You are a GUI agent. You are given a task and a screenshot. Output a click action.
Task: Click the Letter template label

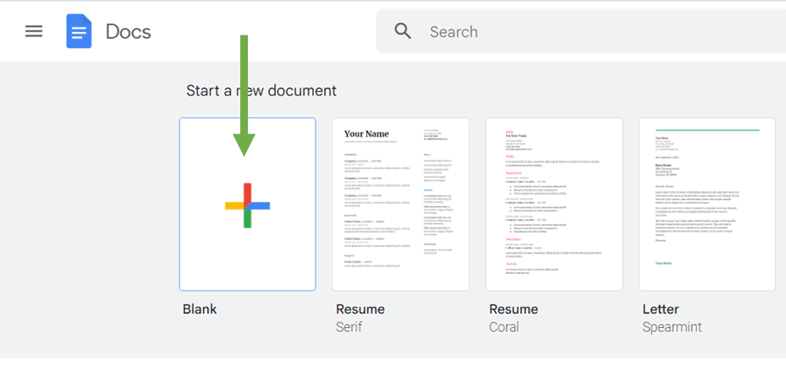click(x=662, y=309)
